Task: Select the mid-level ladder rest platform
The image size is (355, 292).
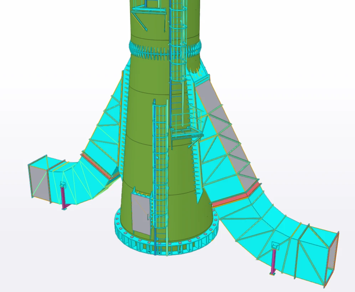Action: [x=185, y=133]
